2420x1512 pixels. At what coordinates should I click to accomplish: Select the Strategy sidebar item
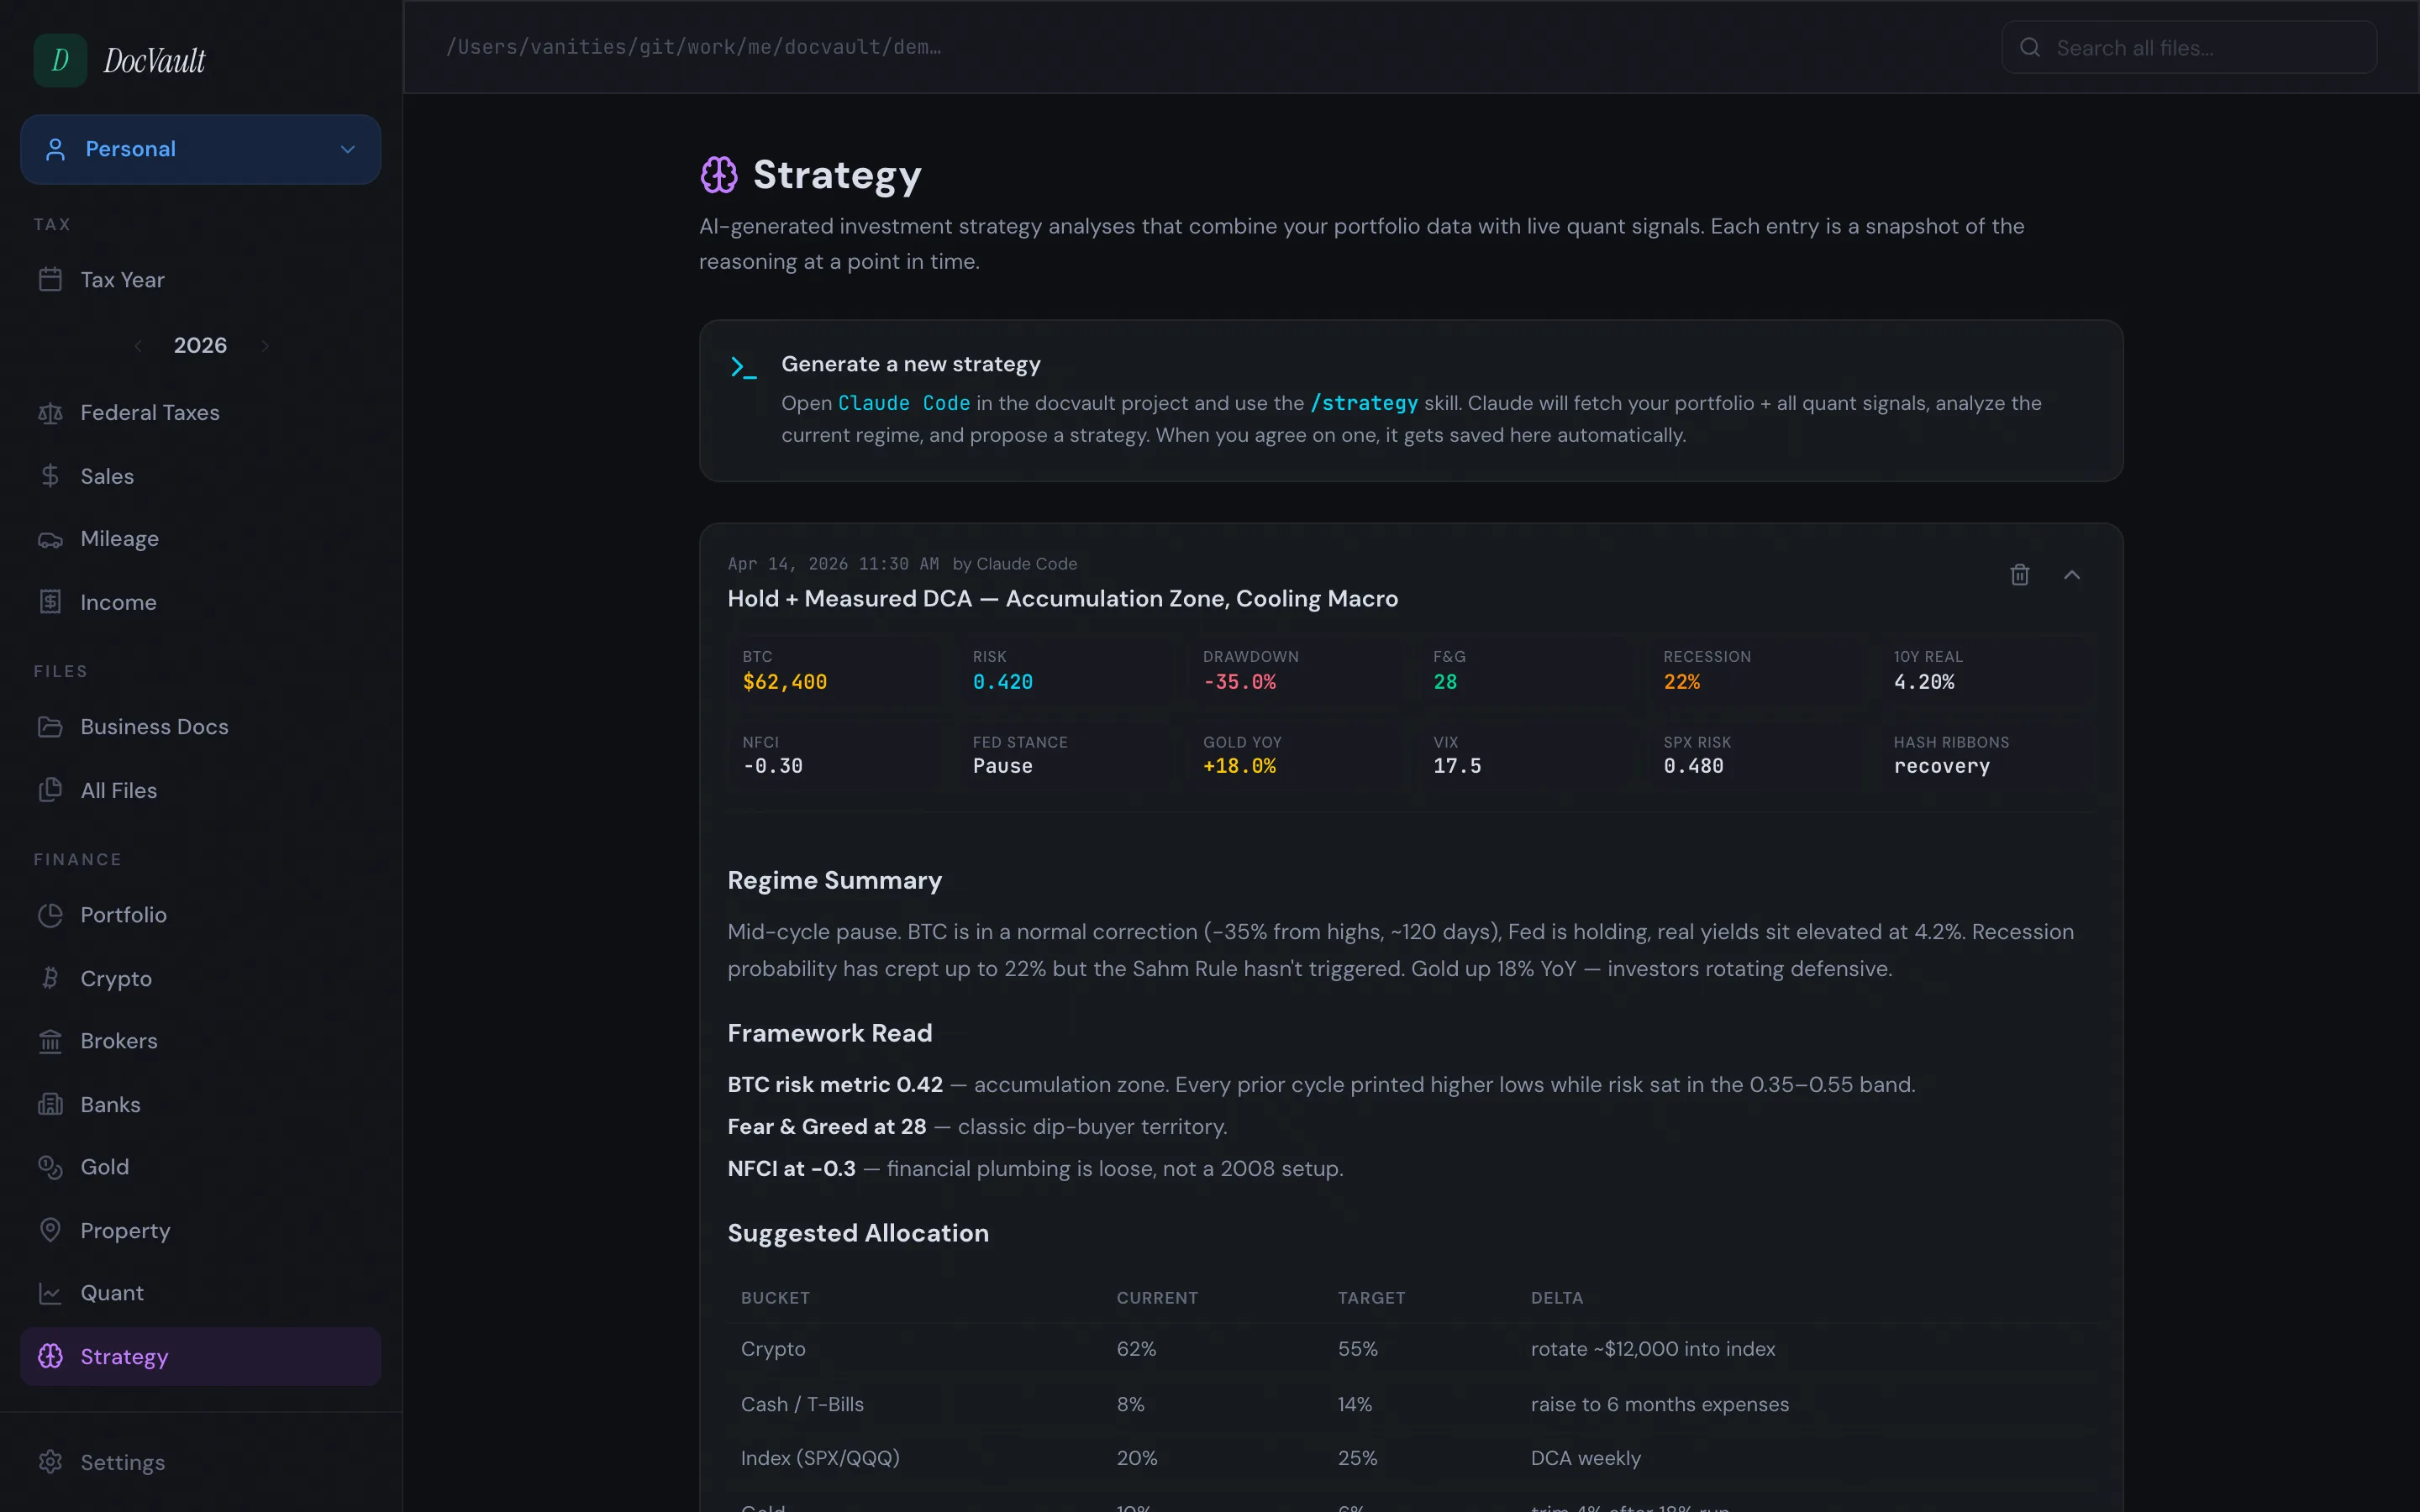[200, 1356]
